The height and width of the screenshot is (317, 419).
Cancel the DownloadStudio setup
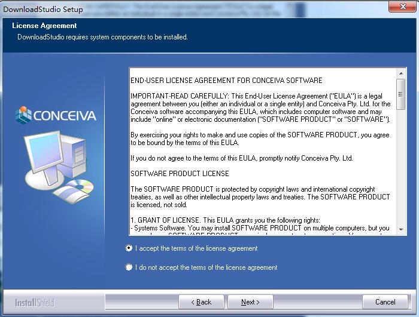click(385, 302)
